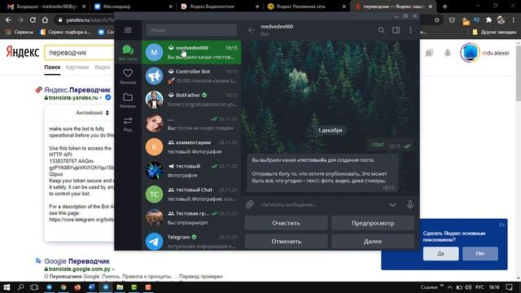Open Task View on the taskbar

click(x=34, y=287)
